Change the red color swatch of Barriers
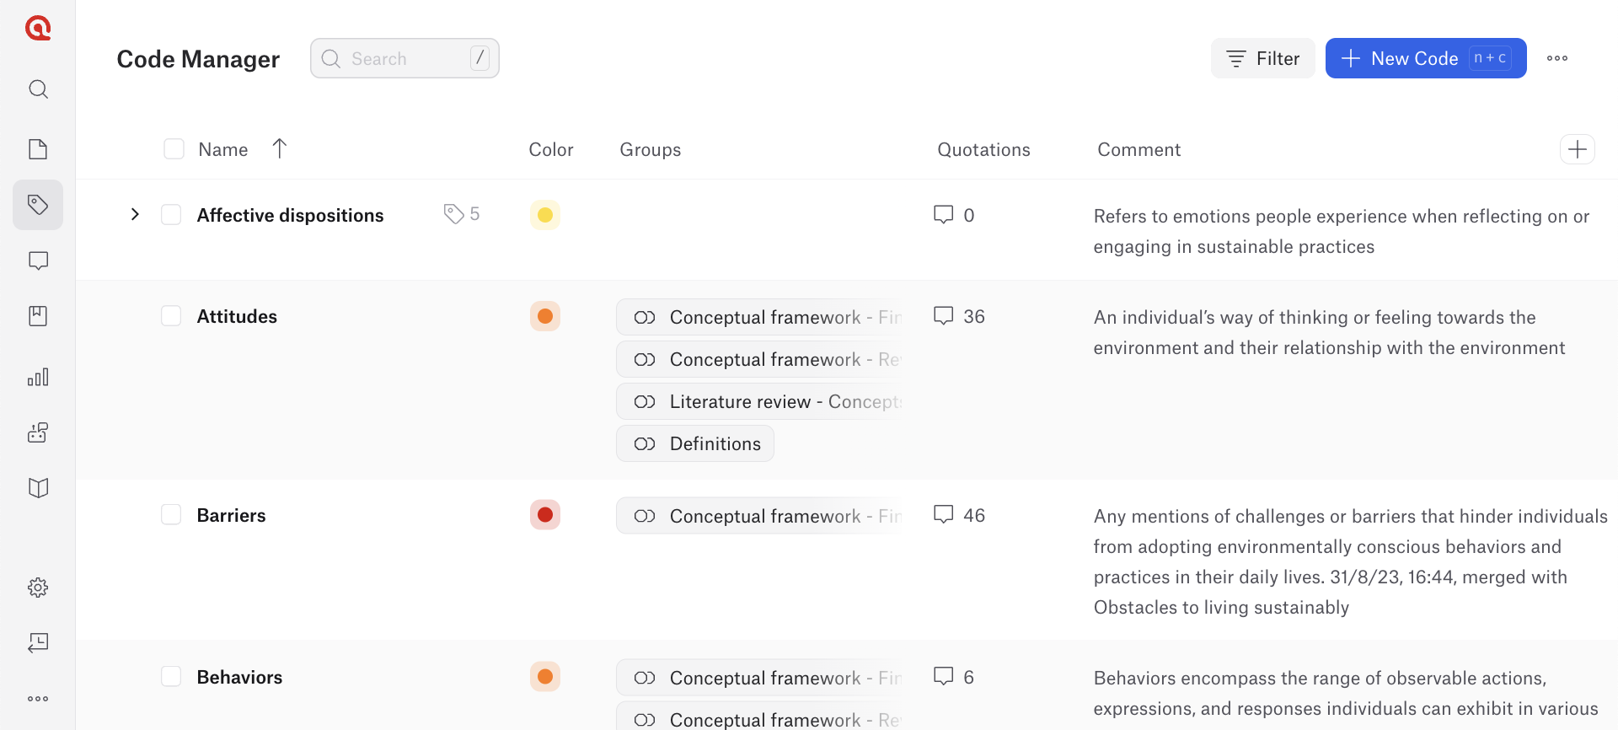 (545, 515)
